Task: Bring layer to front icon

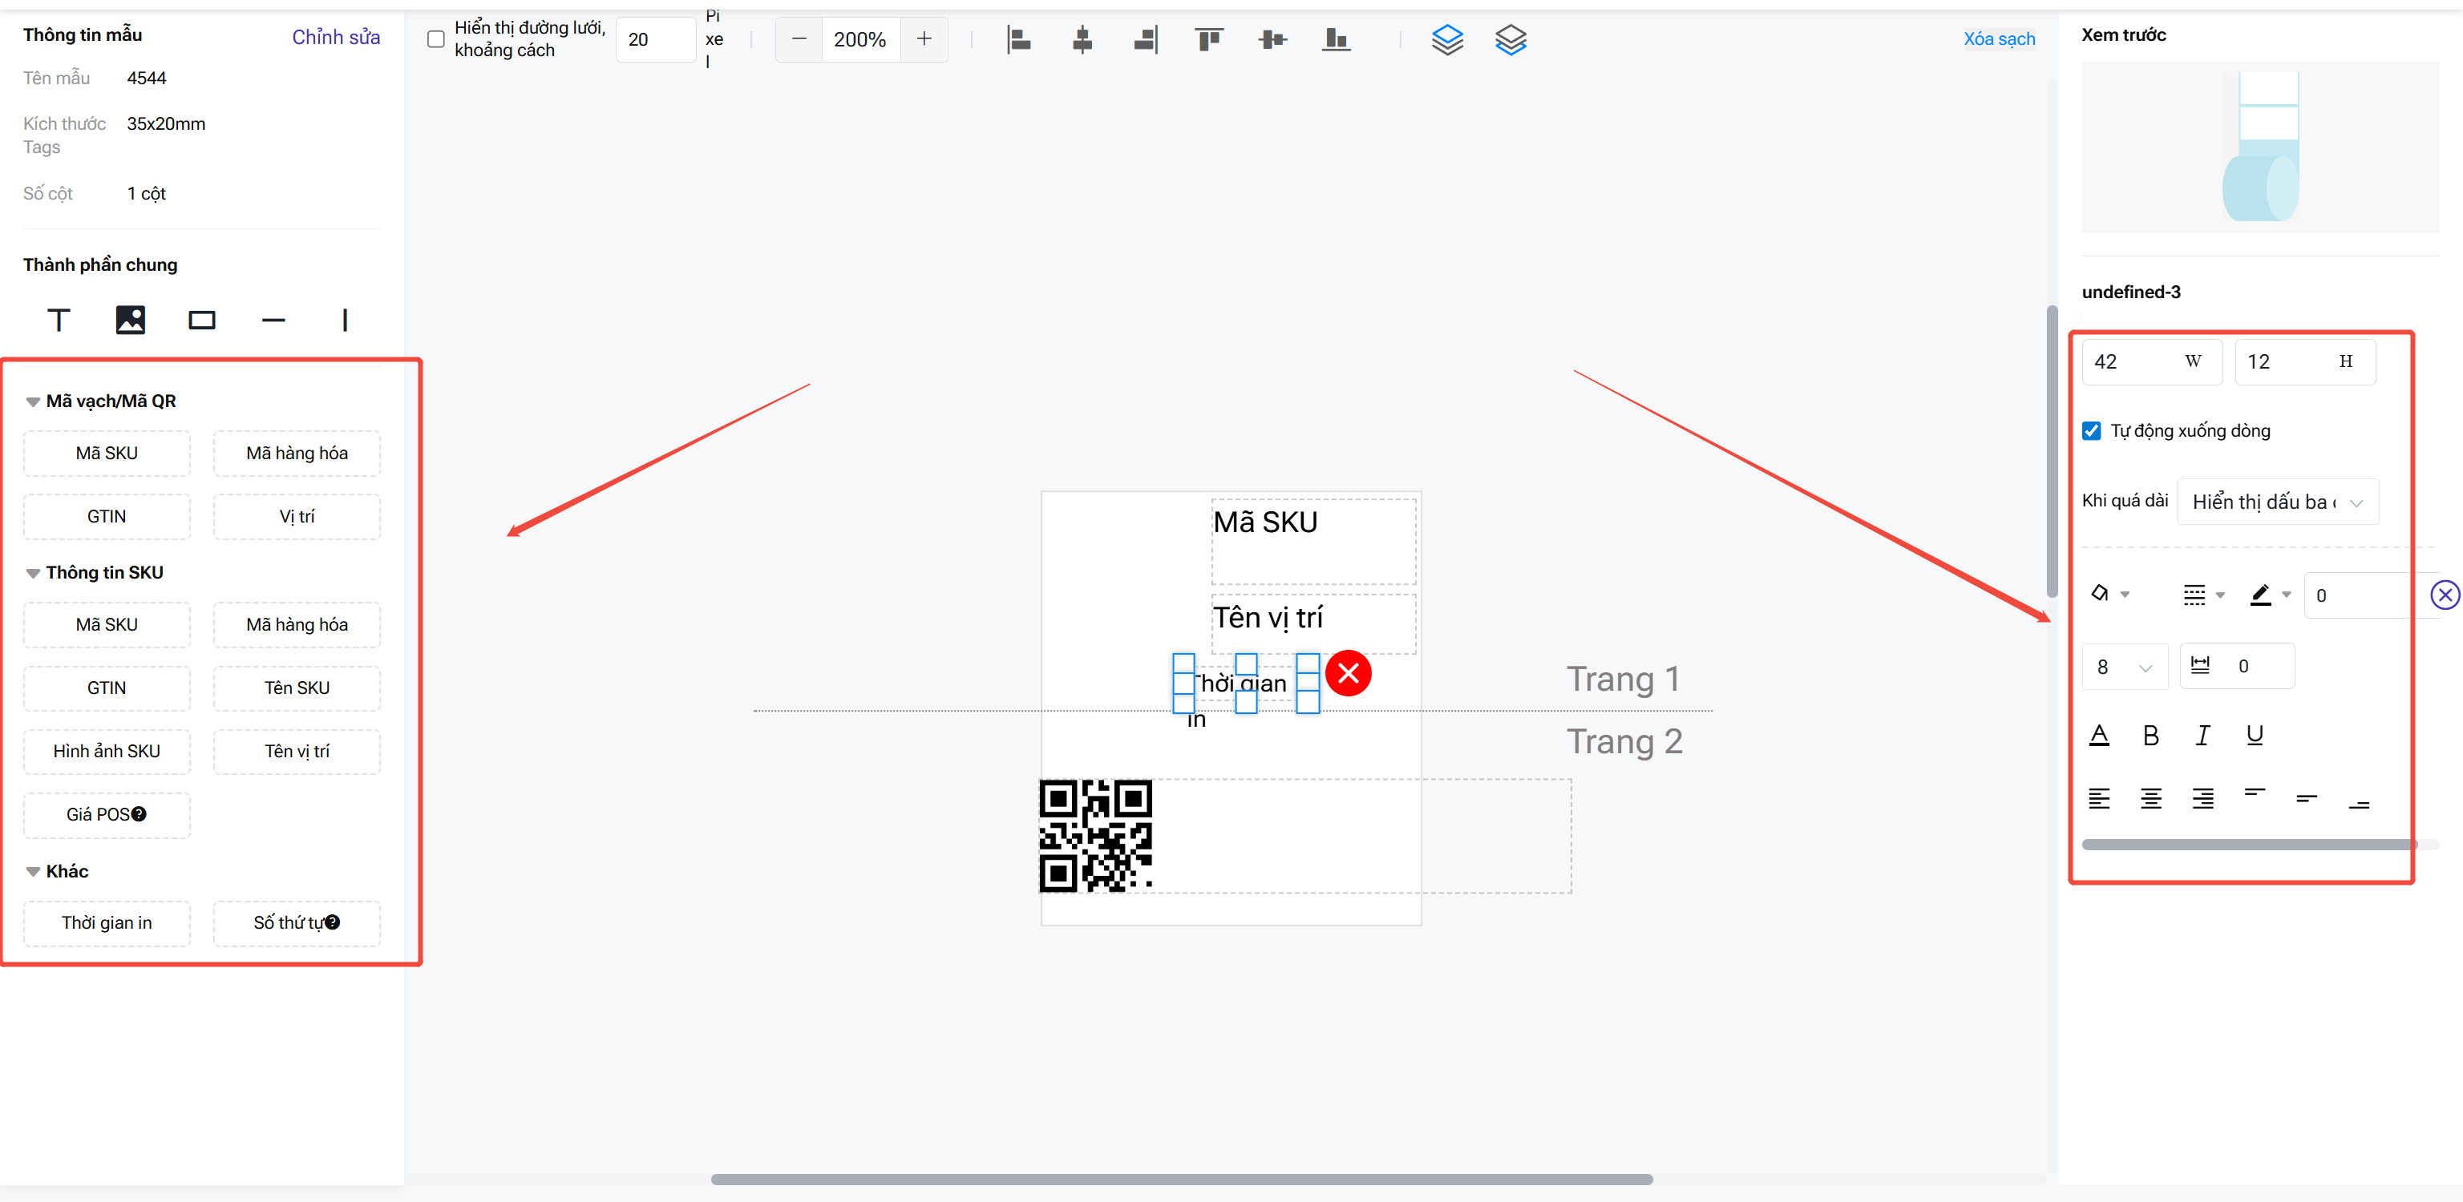Action: pyautogui.click(x=1446, y=39)
